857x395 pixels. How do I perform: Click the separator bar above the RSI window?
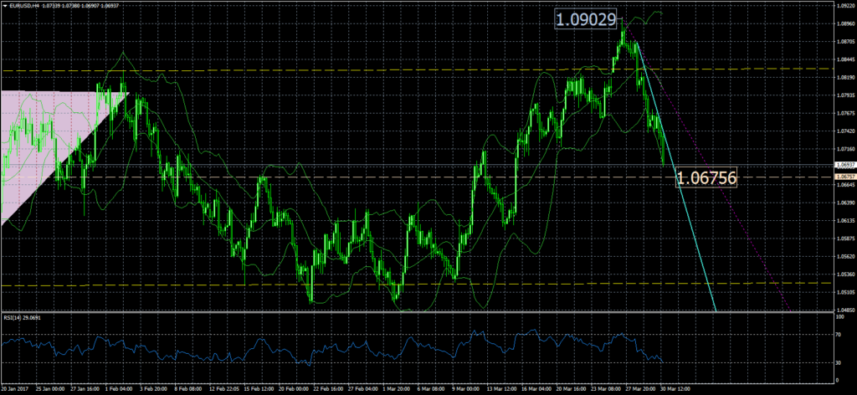418,313
